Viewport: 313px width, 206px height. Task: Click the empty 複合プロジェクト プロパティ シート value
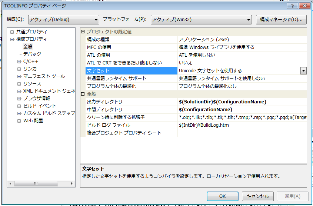(242, 133)
